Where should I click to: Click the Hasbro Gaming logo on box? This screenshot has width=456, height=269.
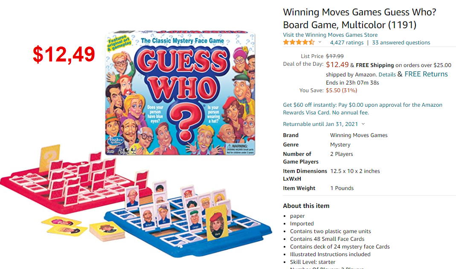[116, 141]
